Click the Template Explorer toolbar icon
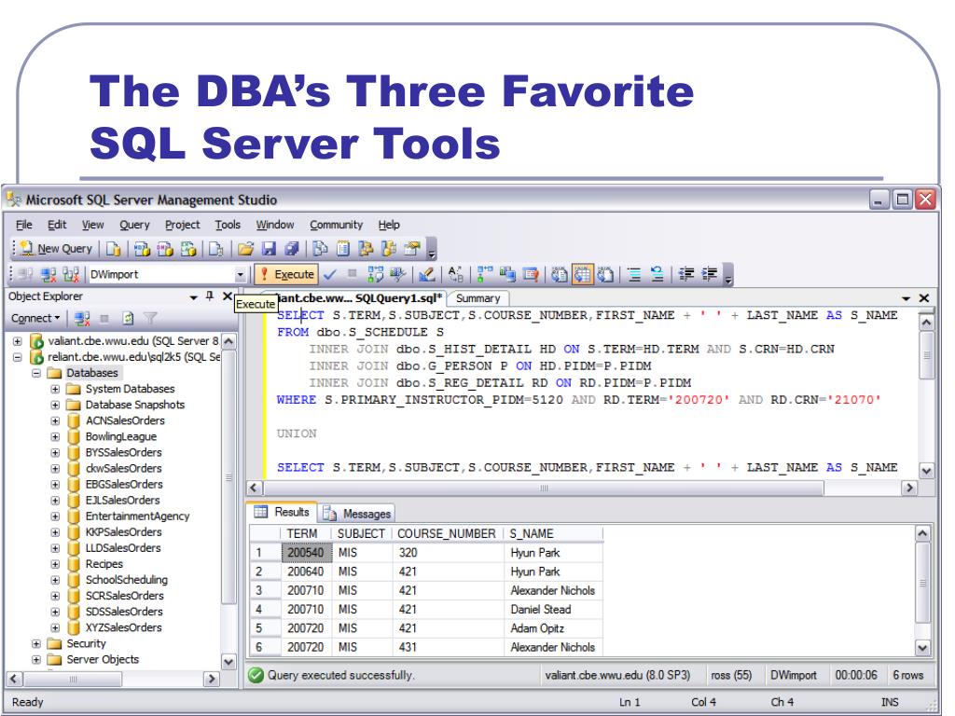The width and height of the screenshot is (955, 716). pos(389,248)
